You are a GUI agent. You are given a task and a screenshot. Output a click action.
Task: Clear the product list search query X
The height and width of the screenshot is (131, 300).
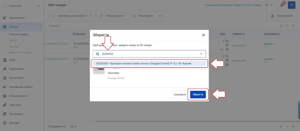click(91, 16)
